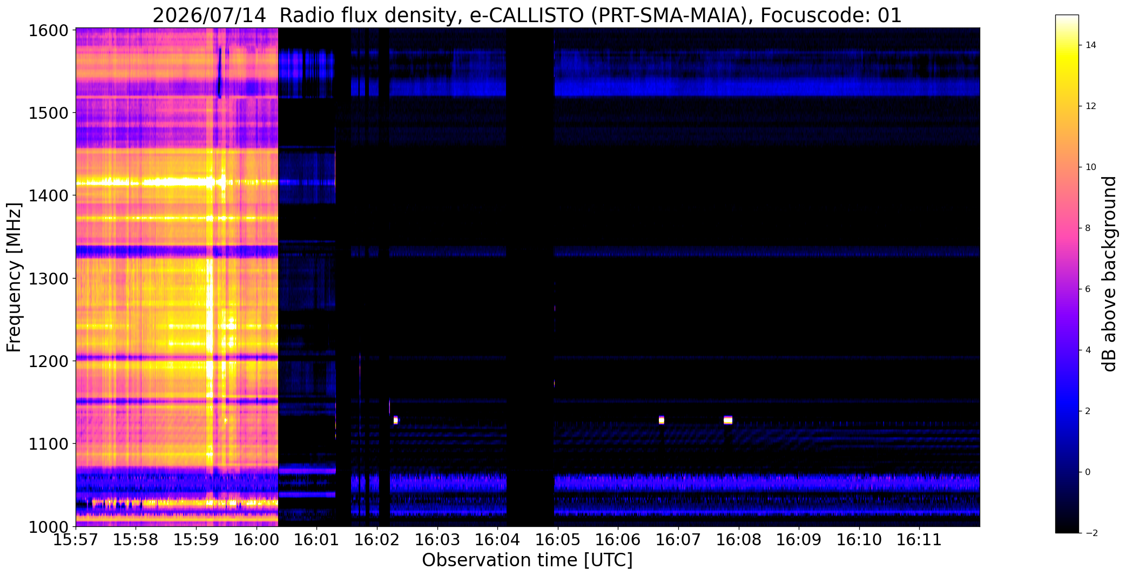
Task: Click the 16:11 time tick label
Action: tap(919, 540)
